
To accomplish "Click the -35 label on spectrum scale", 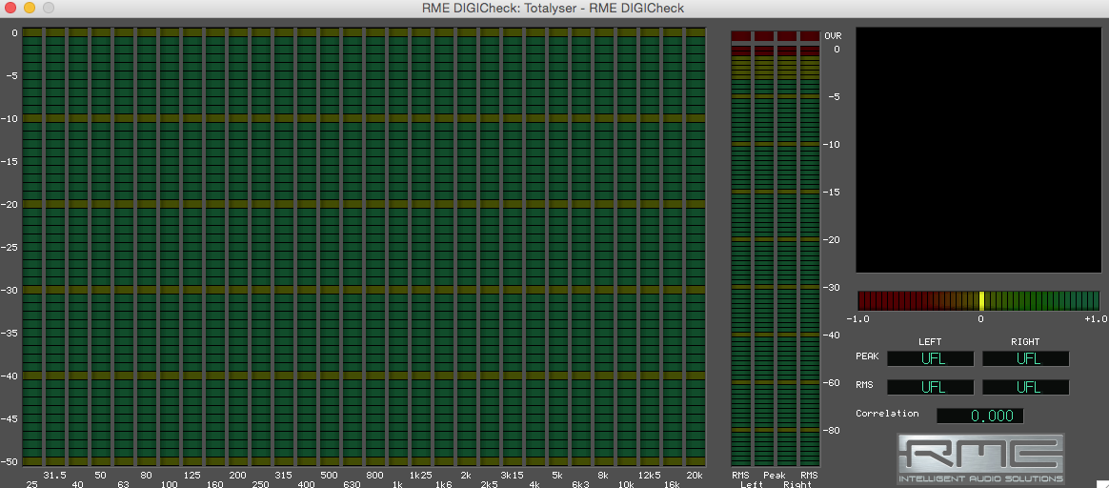I will point(10,333).
